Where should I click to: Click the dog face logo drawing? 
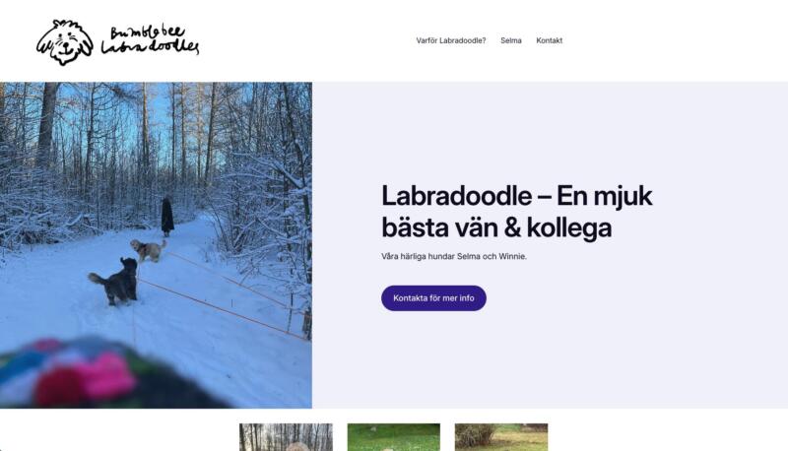pos(65,42)
